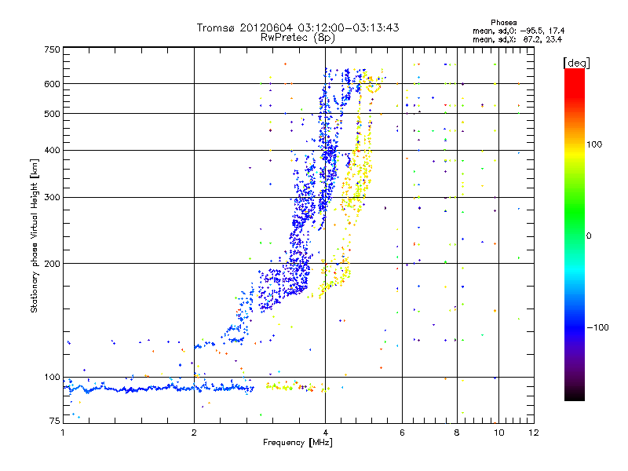Click the colorbar tick label "-100"
The image size is (628, 471).
597,327
